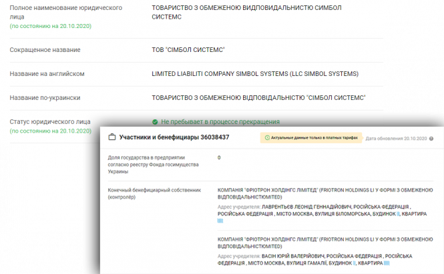The width and height of the screenshot is (444, 274).
Task: Click the Дата обновления 20.10.2020 text
Action: (396, 139)
